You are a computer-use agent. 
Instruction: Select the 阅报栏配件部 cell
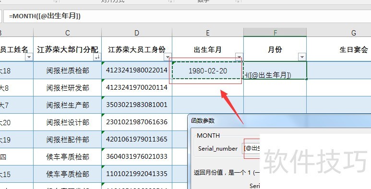(x=68, y=140)
